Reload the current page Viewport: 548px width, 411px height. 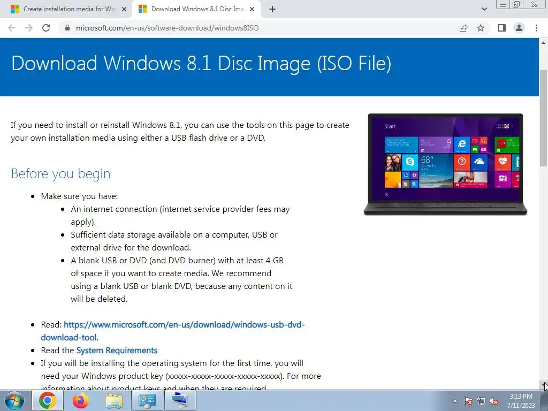pos(46,28)
